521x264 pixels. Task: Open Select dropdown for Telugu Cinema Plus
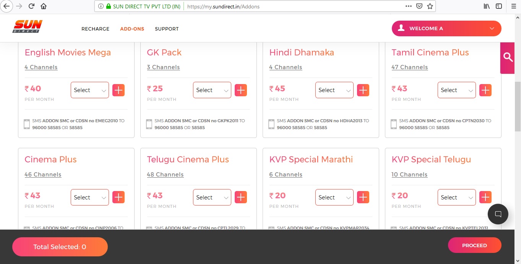[212, 197]
